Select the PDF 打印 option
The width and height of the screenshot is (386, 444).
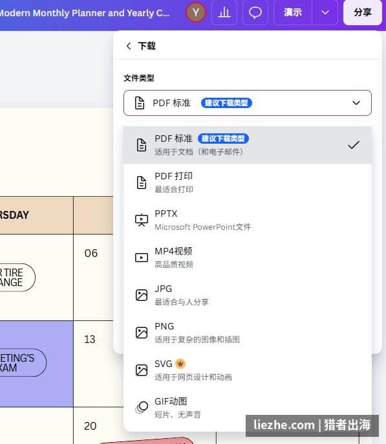(x=248, y=183)
